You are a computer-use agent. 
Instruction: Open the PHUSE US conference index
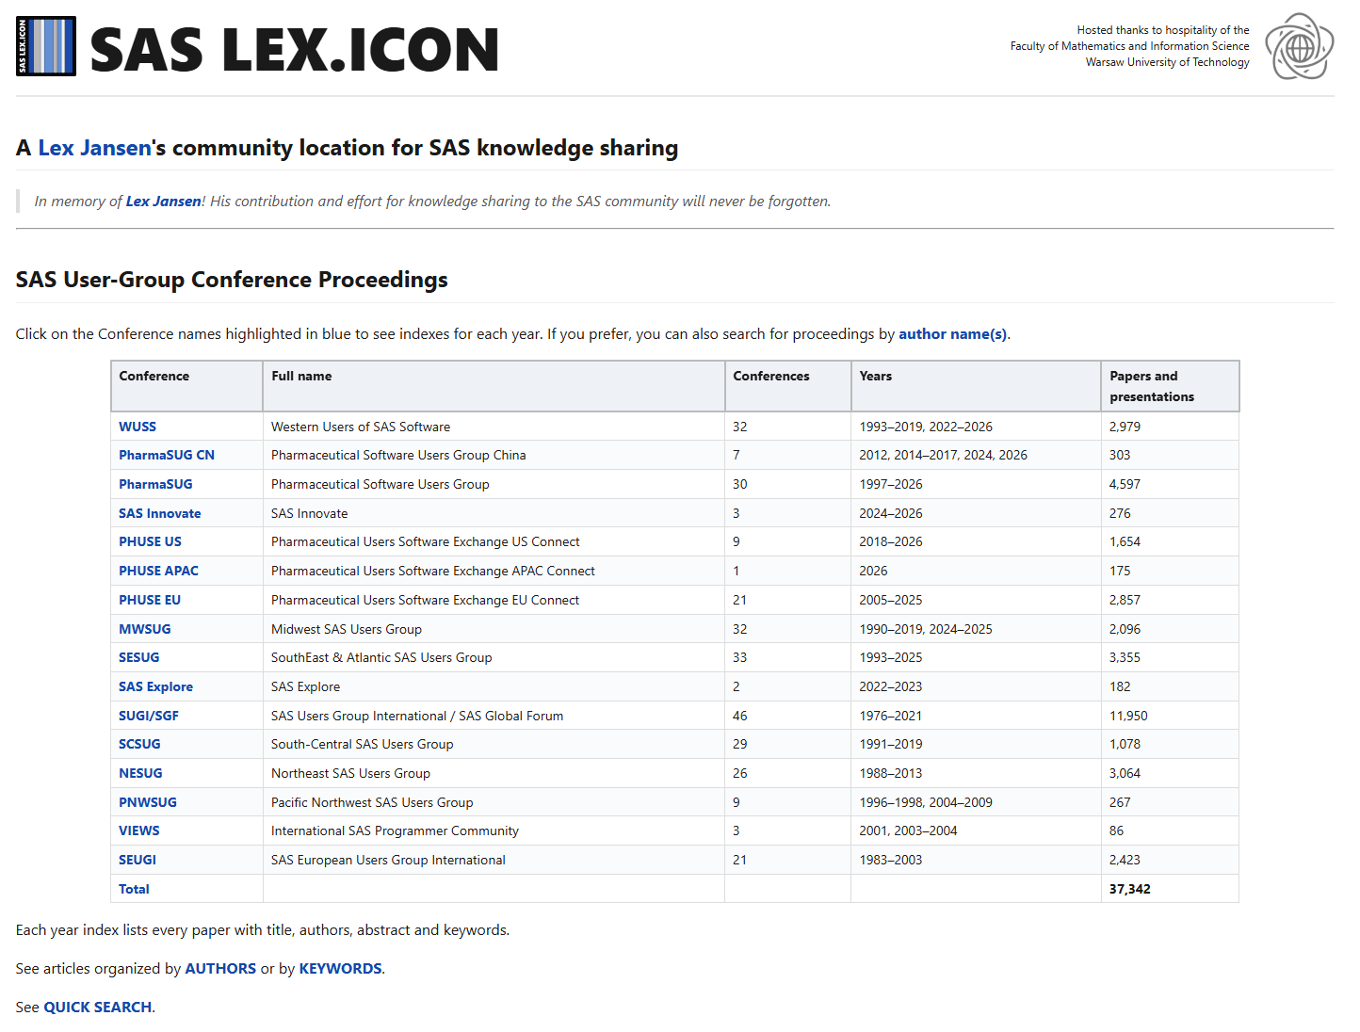[x=150, y=541]
